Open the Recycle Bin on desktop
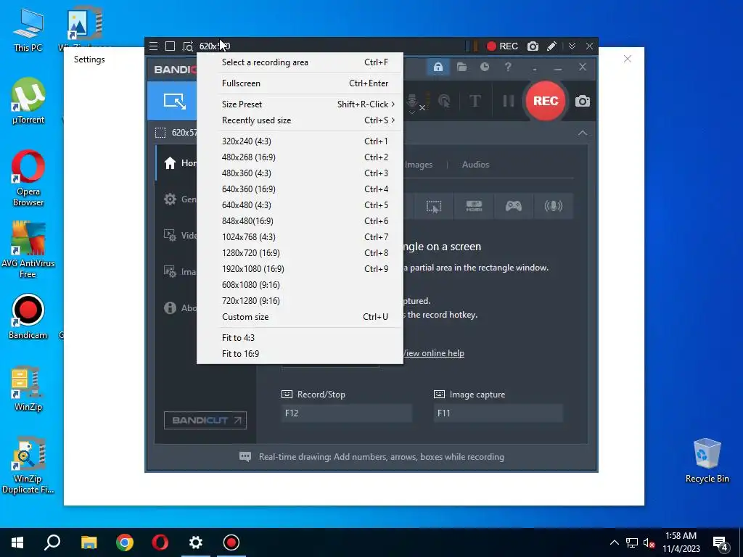The width and height of the screenshot is (743, 557). (x=707, y=461)
